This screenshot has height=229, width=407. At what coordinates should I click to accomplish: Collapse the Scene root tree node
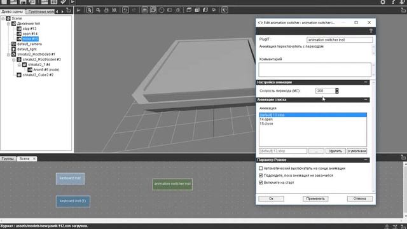[x=3, y=18]
